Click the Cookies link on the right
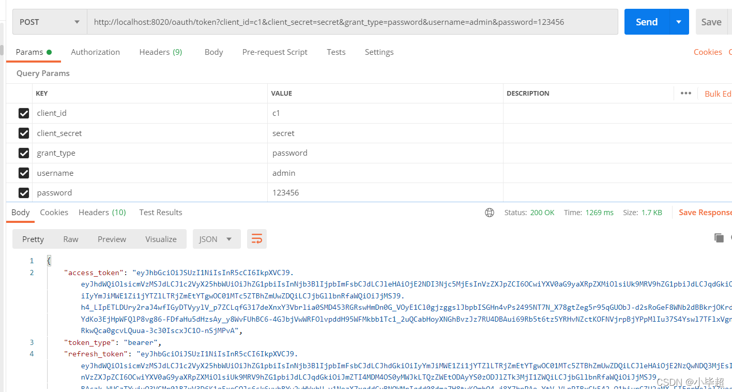The height and width of the screenshot is (392, 732). pos(708,52)
